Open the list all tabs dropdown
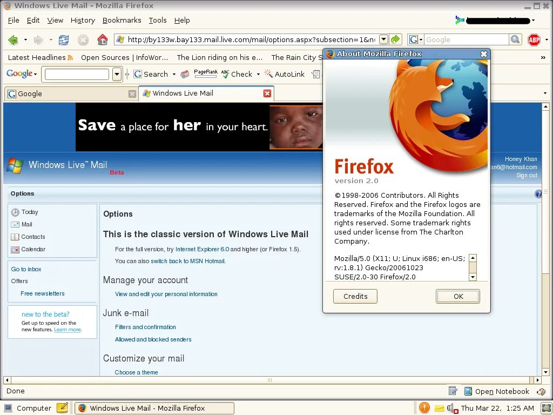553x415 pixels. click(x=545, y=93)
